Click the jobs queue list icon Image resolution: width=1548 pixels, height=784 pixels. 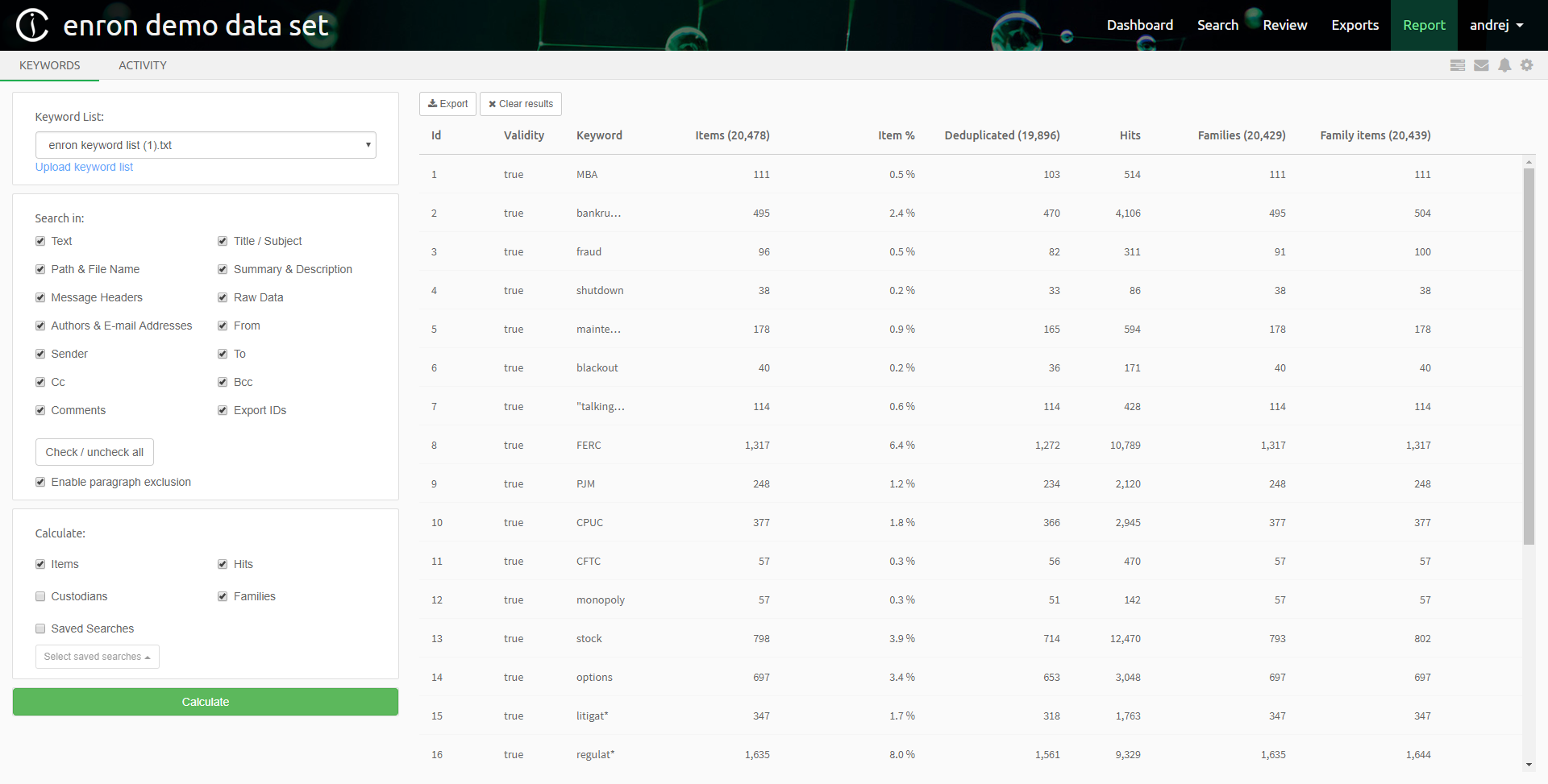click(1458, 65)
